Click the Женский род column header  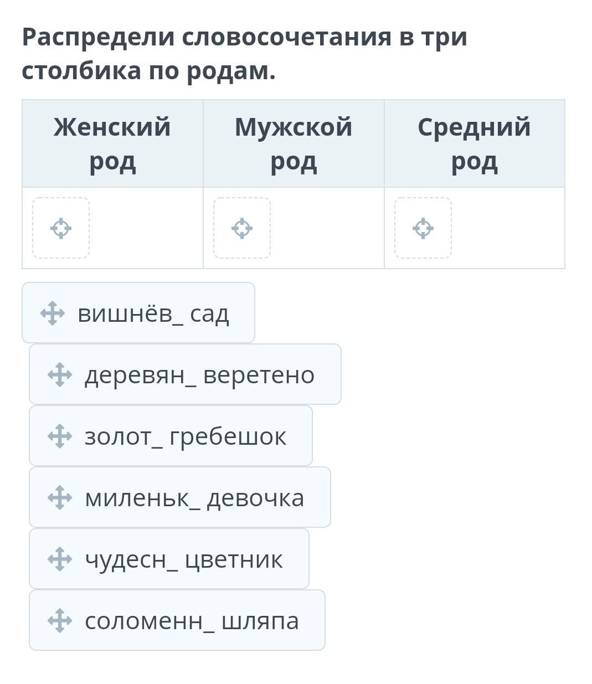coord(112,144)
